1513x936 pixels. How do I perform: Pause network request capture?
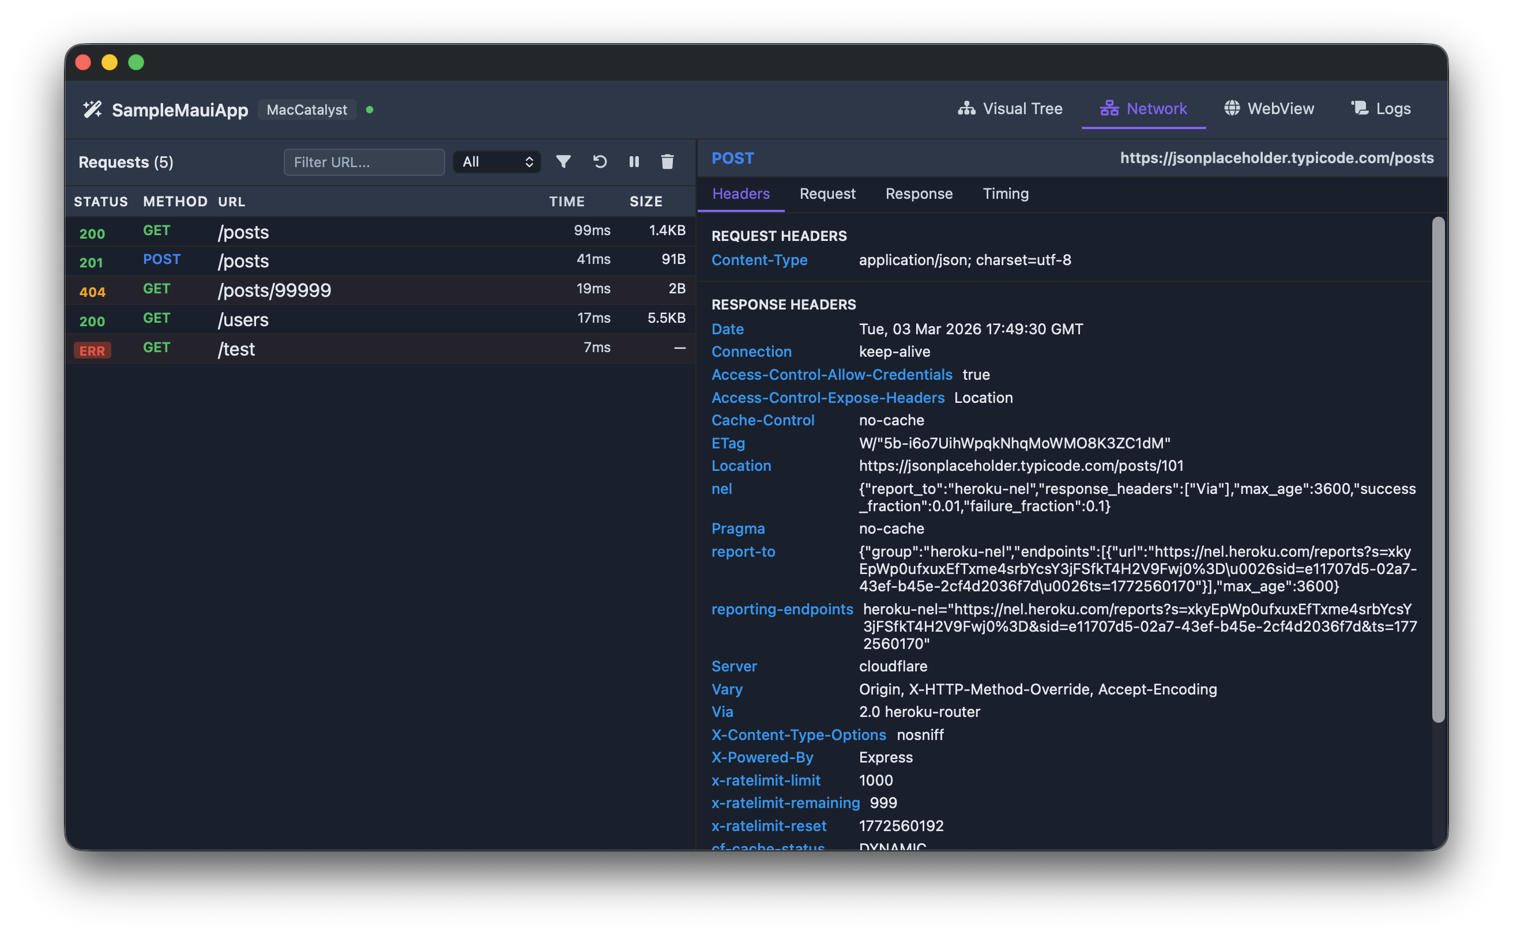tap(634, 161)
